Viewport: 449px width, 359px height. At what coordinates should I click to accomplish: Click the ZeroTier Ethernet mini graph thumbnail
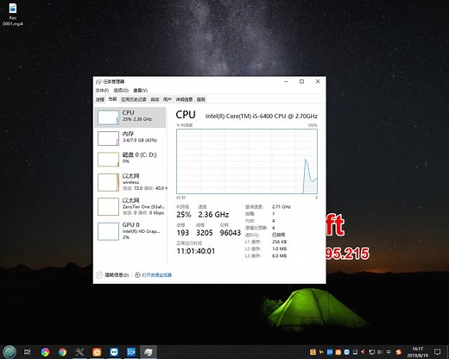(x=108, y=206)
